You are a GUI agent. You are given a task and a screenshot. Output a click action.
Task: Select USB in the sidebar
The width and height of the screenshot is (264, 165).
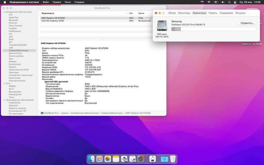[11, 48]
